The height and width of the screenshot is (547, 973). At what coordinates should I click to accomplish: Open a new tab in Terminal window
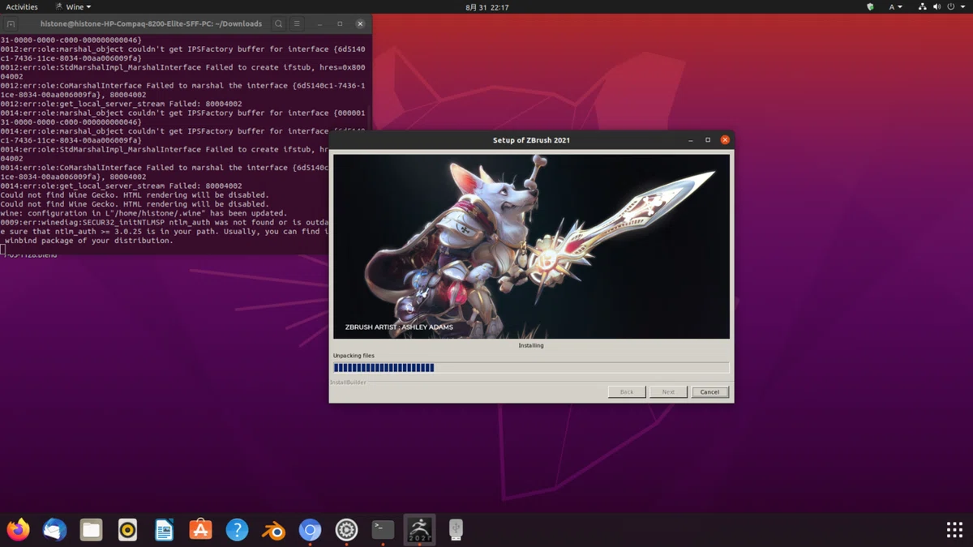coord(11,24)
